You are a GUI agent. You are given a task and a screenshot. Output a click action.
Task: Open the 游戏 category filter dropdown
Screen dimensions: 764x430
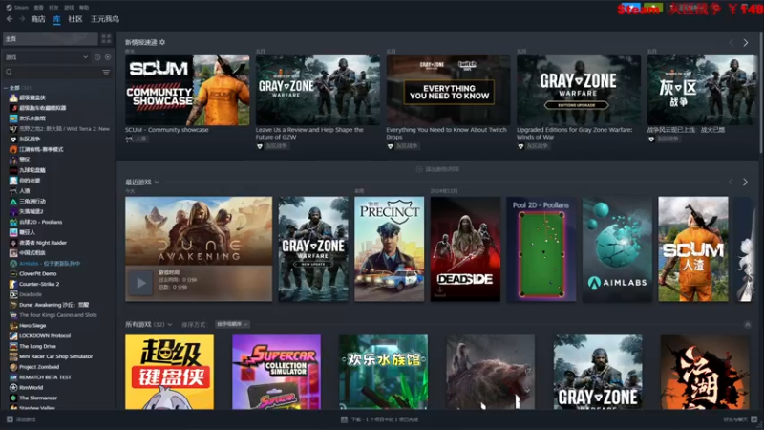point(47,57)
